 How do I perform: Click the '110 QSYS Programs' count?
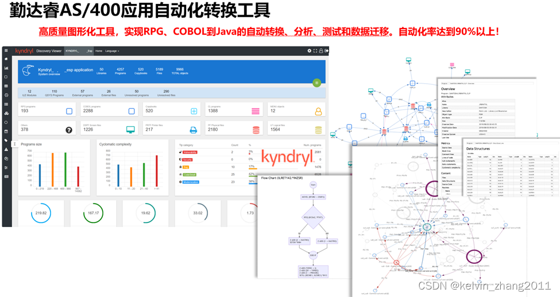[55, 93]
